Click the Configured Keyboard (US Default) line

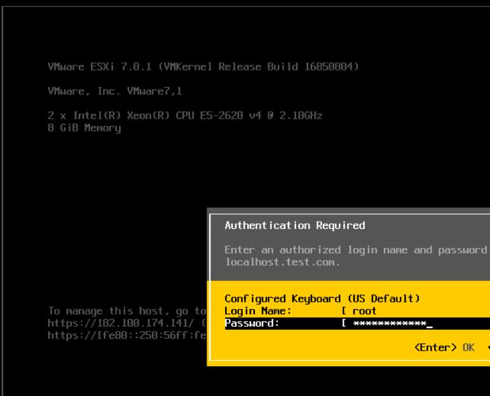pyautogui.click(x=322, y=299)
